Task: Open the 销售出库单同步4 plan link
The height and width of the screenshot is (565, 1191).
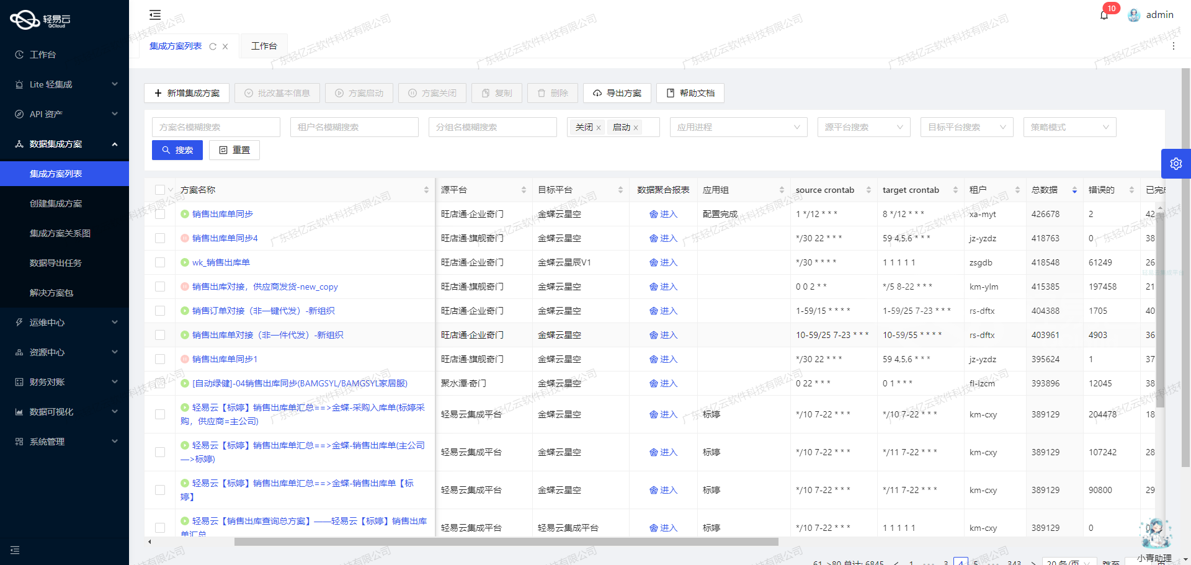Action: click(225, 238)
